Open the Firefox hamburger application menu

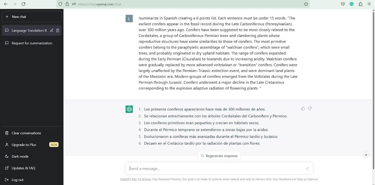[369, 4]
